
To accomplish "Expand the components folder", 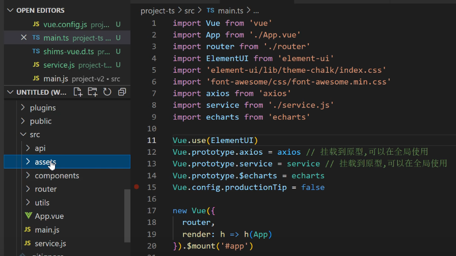I will click(x=28, y=175).
